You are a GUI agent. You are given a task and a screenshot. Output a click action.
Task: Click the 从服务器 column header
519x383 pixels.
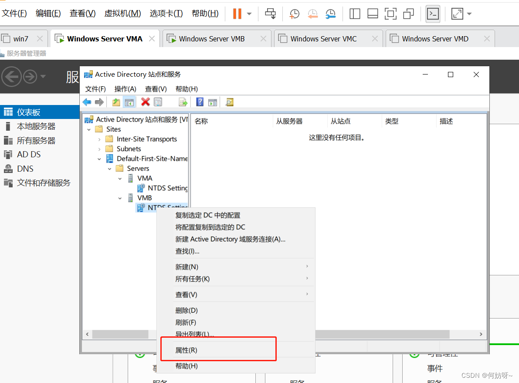coord(289,121)
